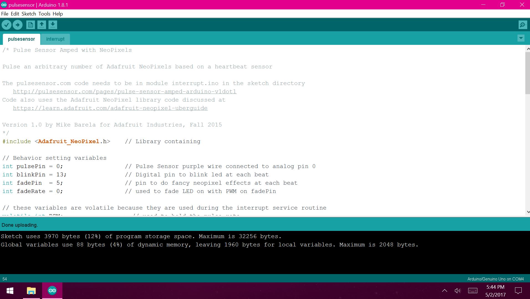Open the Serial Monitor magnifier icon
530x299 pixels.
tap(523, 25)
